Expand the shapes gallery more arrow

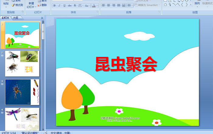(191, 5)
